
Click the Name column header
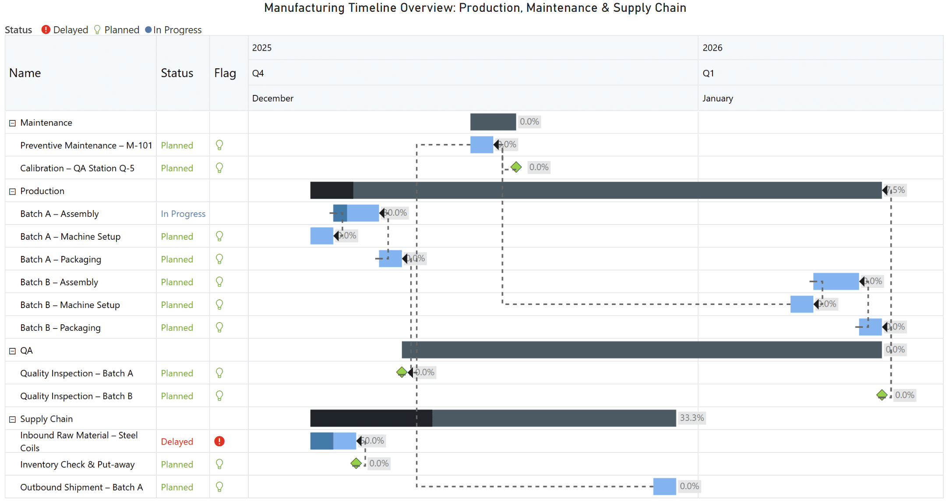point(25,73)
